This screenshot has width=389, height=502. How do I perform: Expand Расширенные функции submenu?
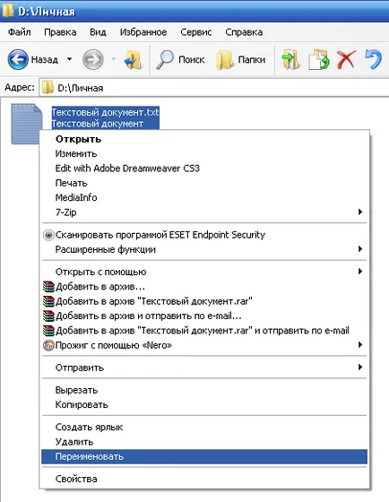(204, 249)
